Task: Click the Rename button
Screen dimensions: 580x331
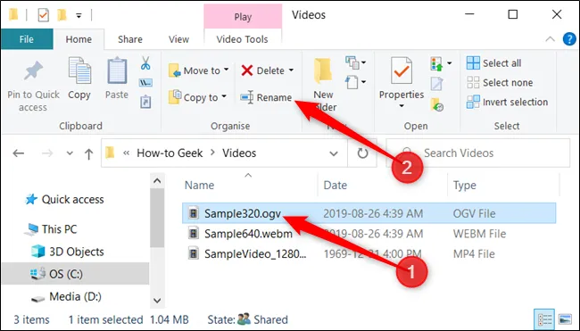Action: [x=266, y=97]
